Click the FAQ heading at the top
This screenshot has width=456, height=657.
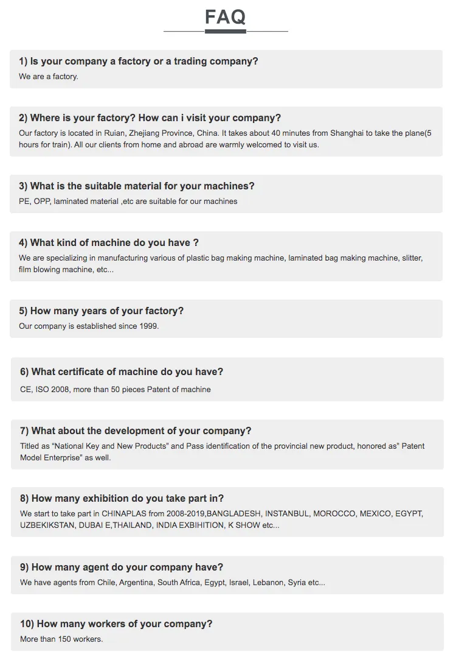click(x=226, y=17)
